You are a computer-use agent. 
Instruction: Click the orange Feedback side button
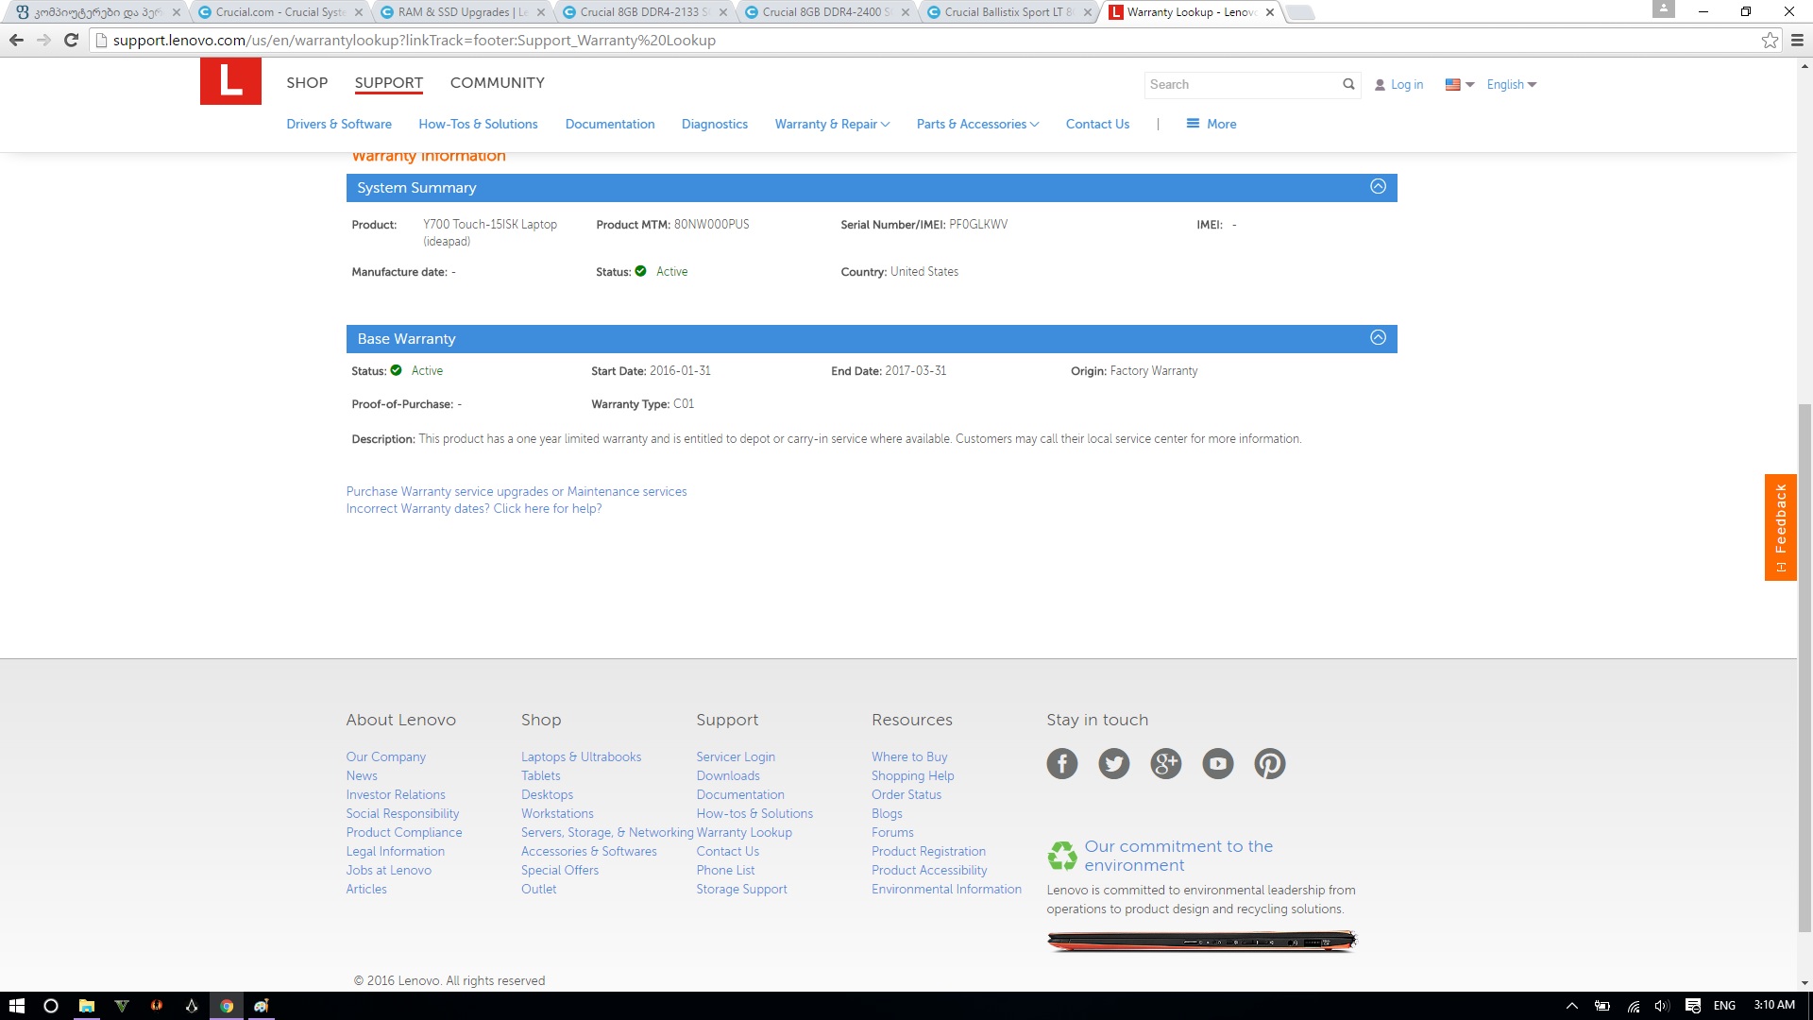[x=1780, y=527]
